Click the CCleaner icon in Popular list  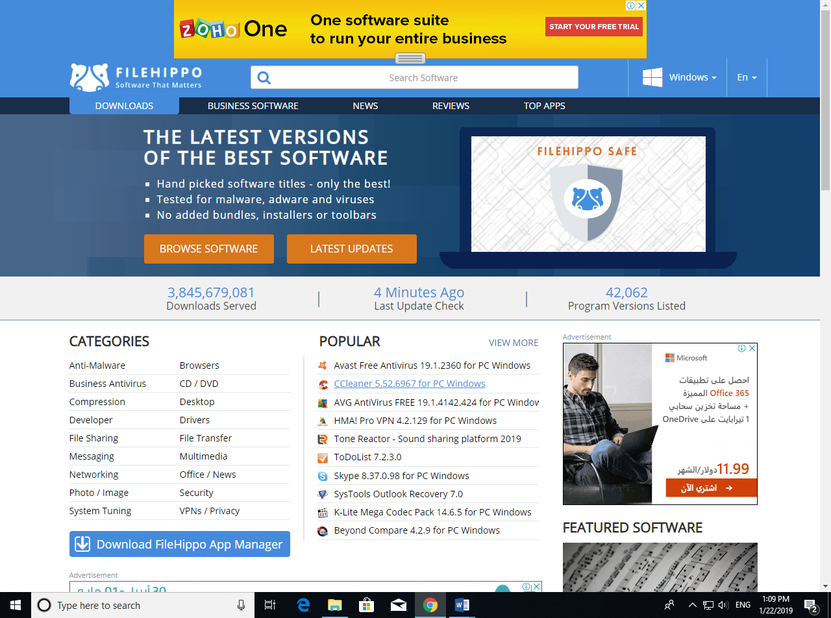coord(323,384)
